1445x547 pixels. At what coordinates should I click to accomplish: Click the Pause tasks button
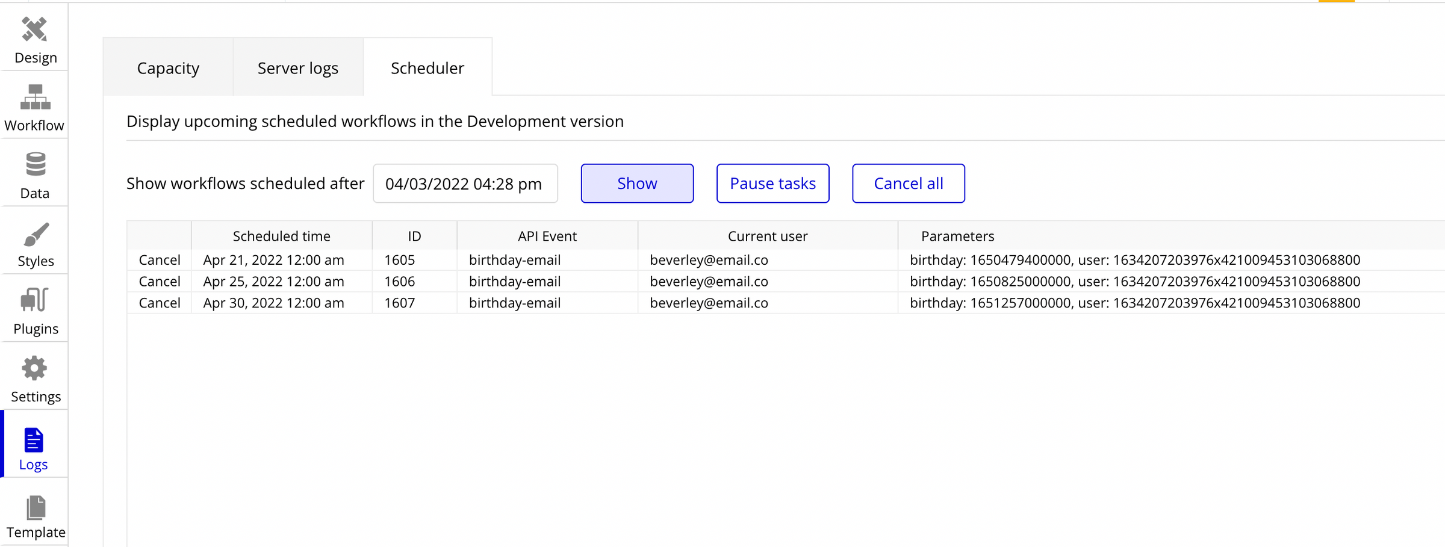(x=772, y=184)
